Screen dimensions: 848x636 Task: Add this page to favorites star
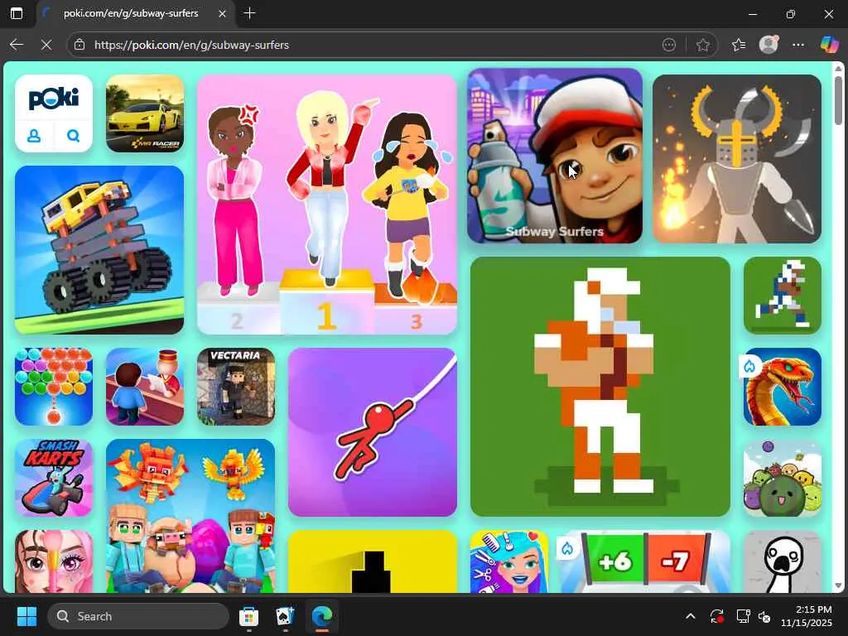tap(702, 45)
